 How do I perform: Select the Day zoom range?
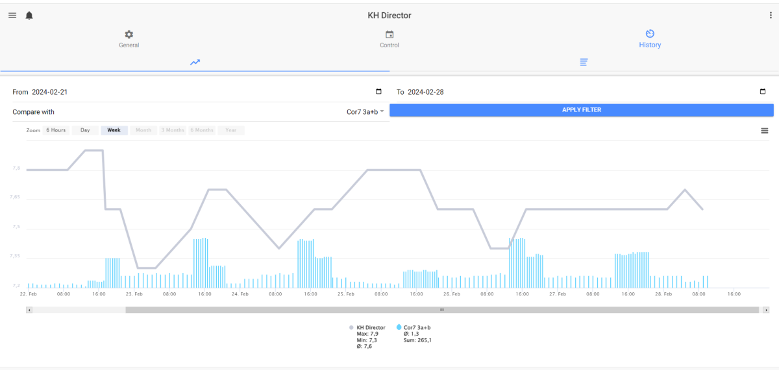pos(85,130)
